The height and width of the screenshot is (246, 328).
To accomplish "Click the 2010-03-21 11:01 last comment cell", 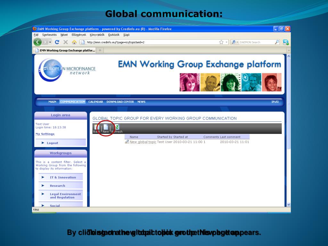I will click(x=234, y=142).
